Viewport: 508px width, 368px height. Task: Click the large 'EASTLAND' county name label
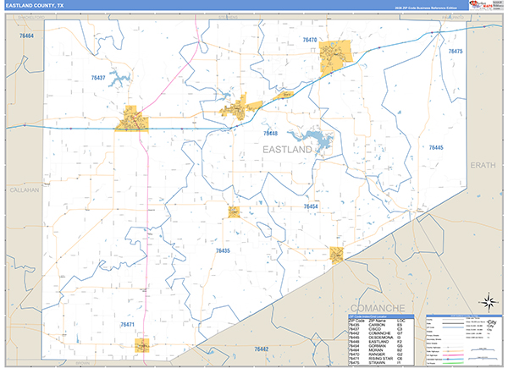click(x=287, y=150)
